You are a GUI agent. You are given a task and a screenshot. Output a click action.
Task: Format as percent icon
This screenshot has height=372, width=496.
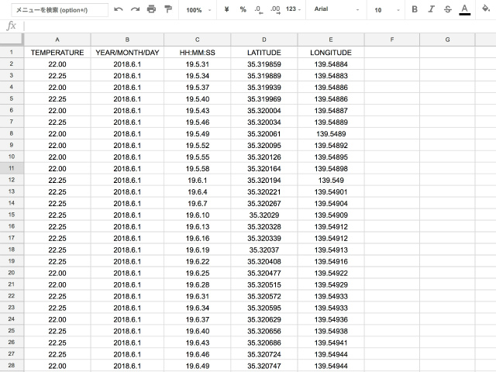243,9
